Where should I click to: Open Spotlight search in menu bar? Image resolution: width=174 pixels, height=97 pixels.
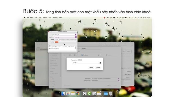point(133,18)
